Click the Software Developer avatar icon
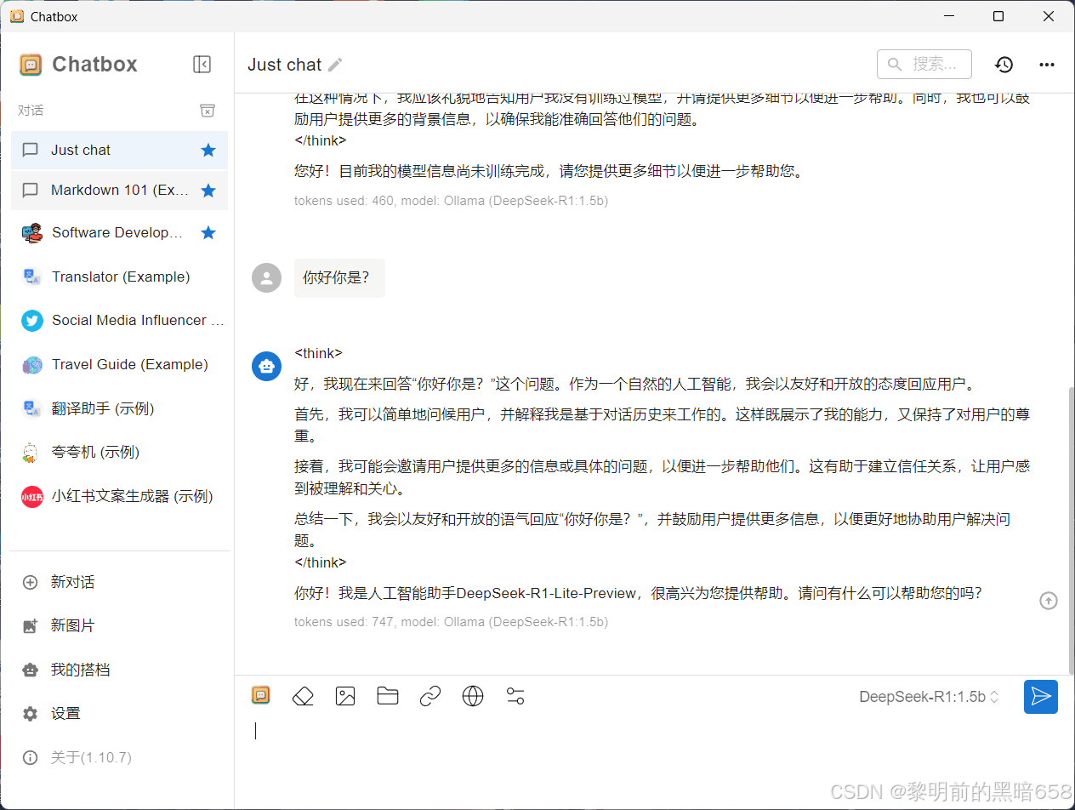 [31, 232]
